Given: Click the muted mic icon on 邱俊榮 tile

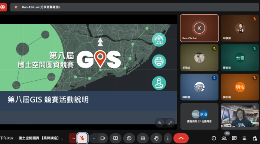Looking at the screenshot, I should [255, 19].
